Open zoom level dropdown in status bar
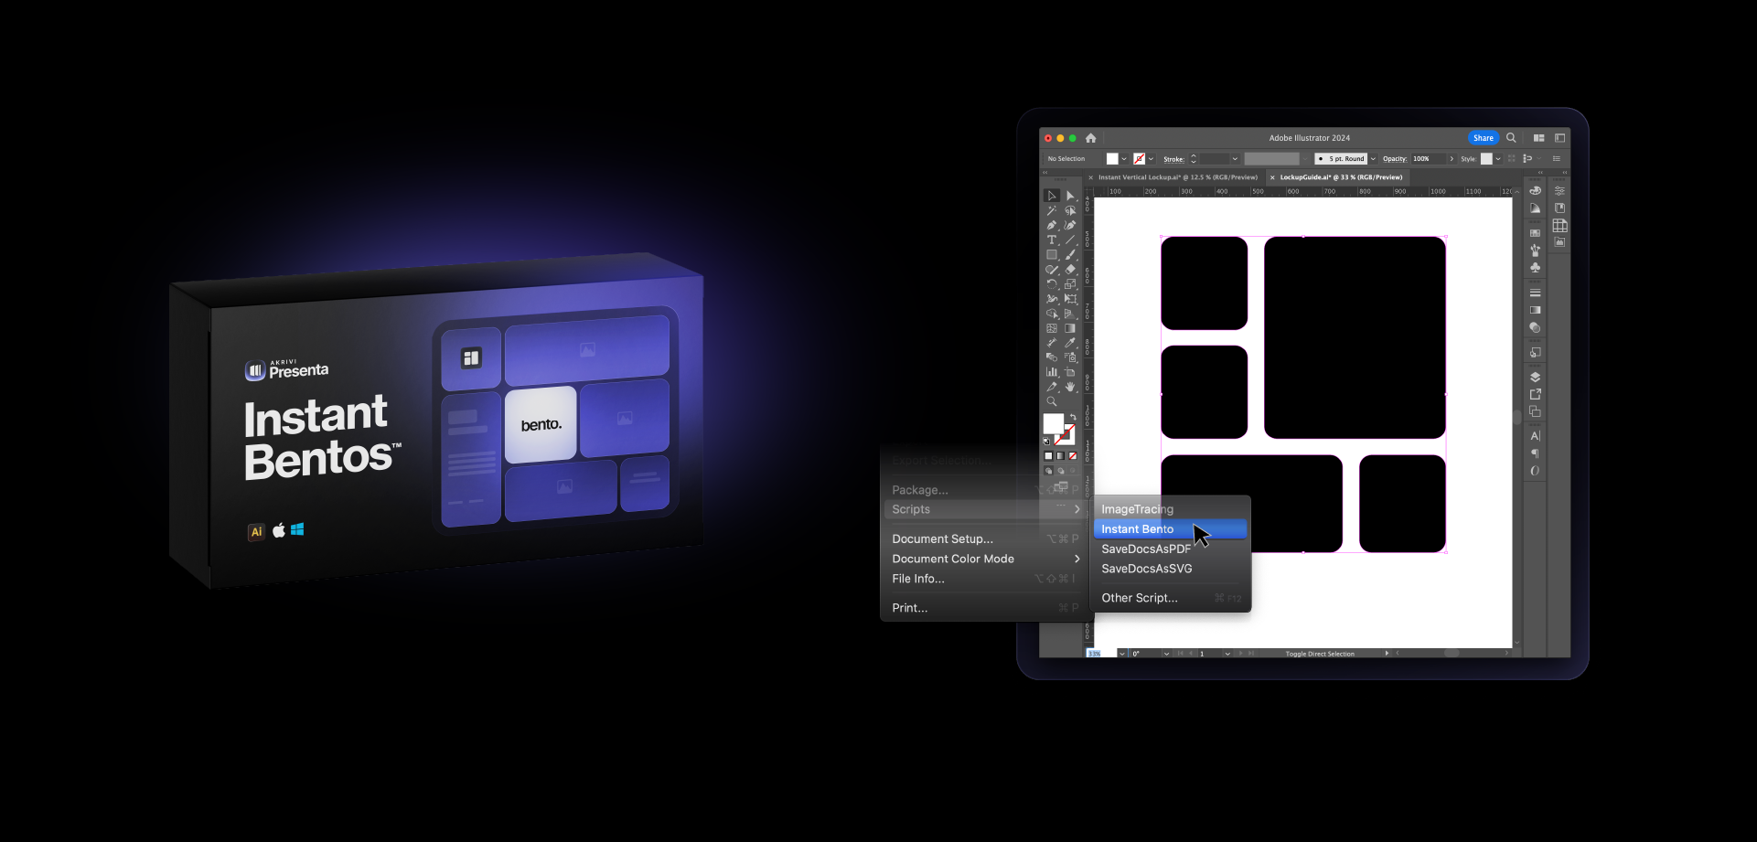Screen dimensions: 1757x842 click(1122, 654)
